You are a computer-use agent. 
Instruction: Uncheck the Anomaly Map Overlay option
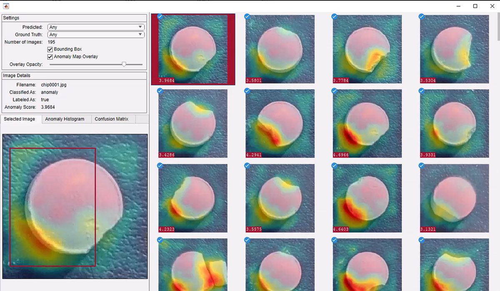(50, 57)
